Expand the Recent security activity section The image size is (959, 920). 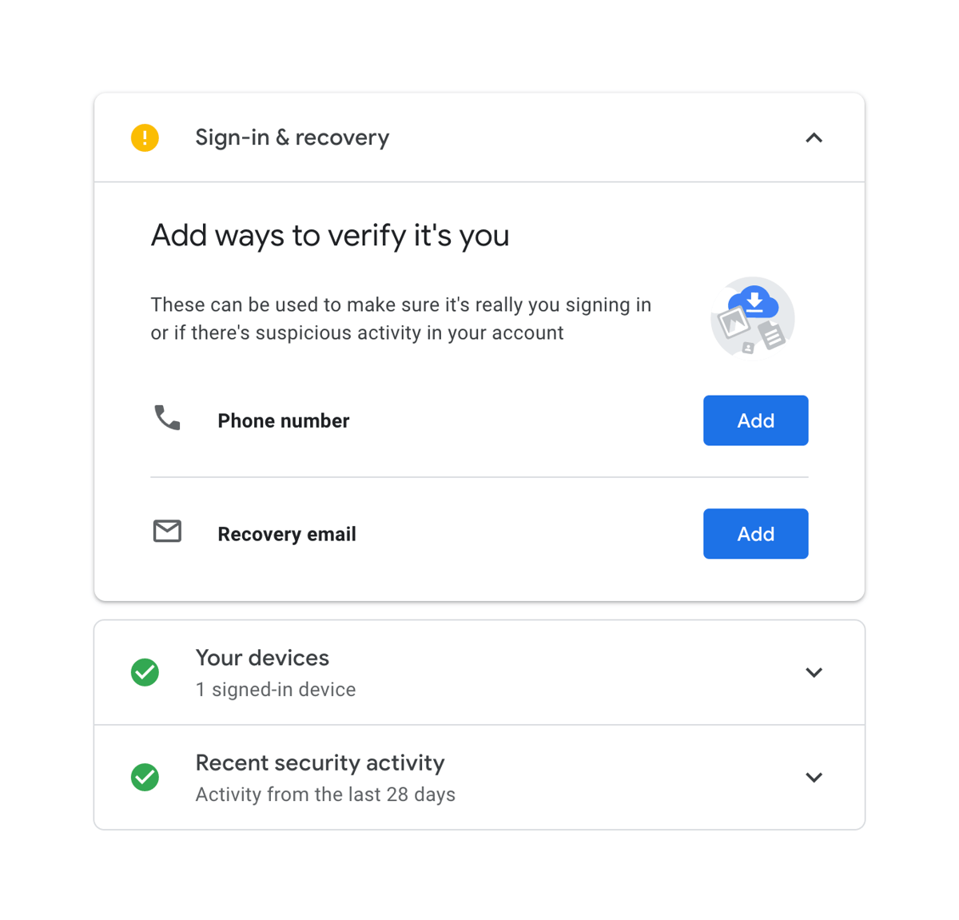(814, 777)
